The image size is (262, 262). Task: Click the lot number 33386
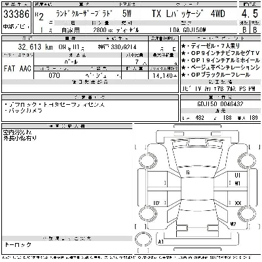coord(16,14)
